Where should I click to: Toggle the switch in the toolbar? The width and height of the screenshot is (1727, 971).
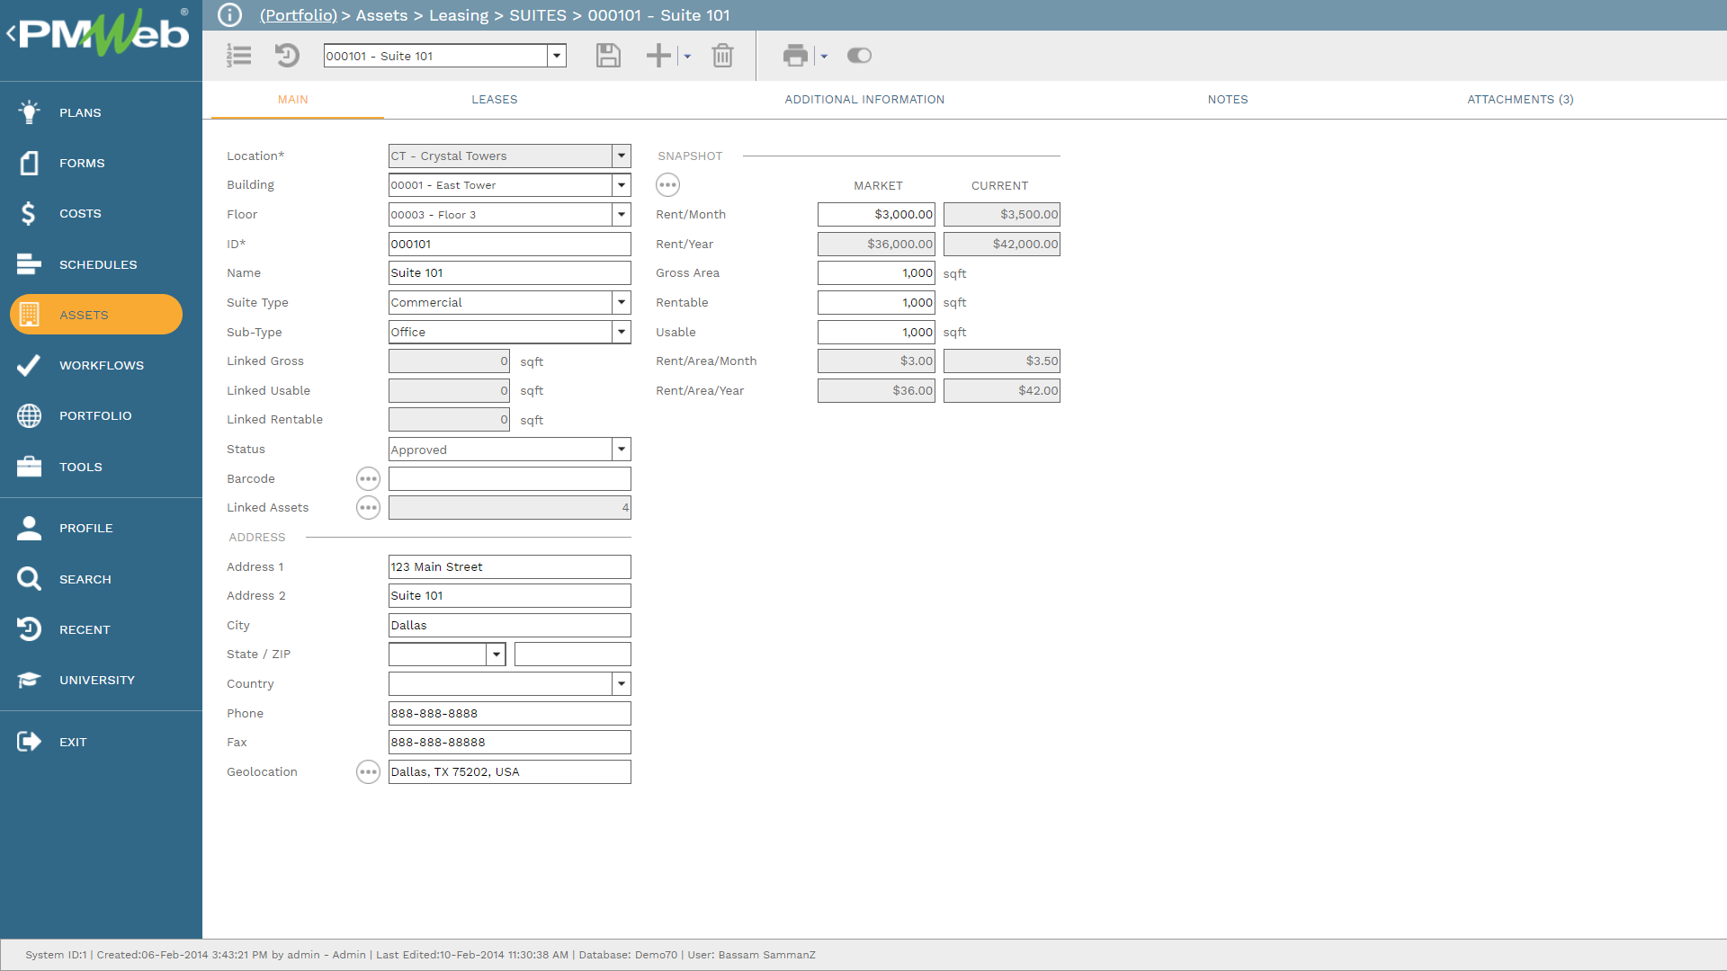(x=859, y=56)
